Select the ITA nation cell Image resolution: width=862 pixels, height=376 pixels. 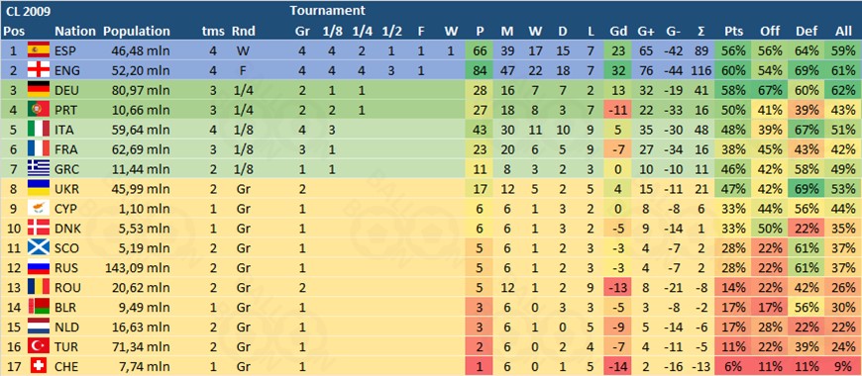(66, 130)
